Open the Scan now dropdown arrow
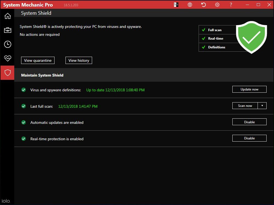 click(x=262, y=106)
